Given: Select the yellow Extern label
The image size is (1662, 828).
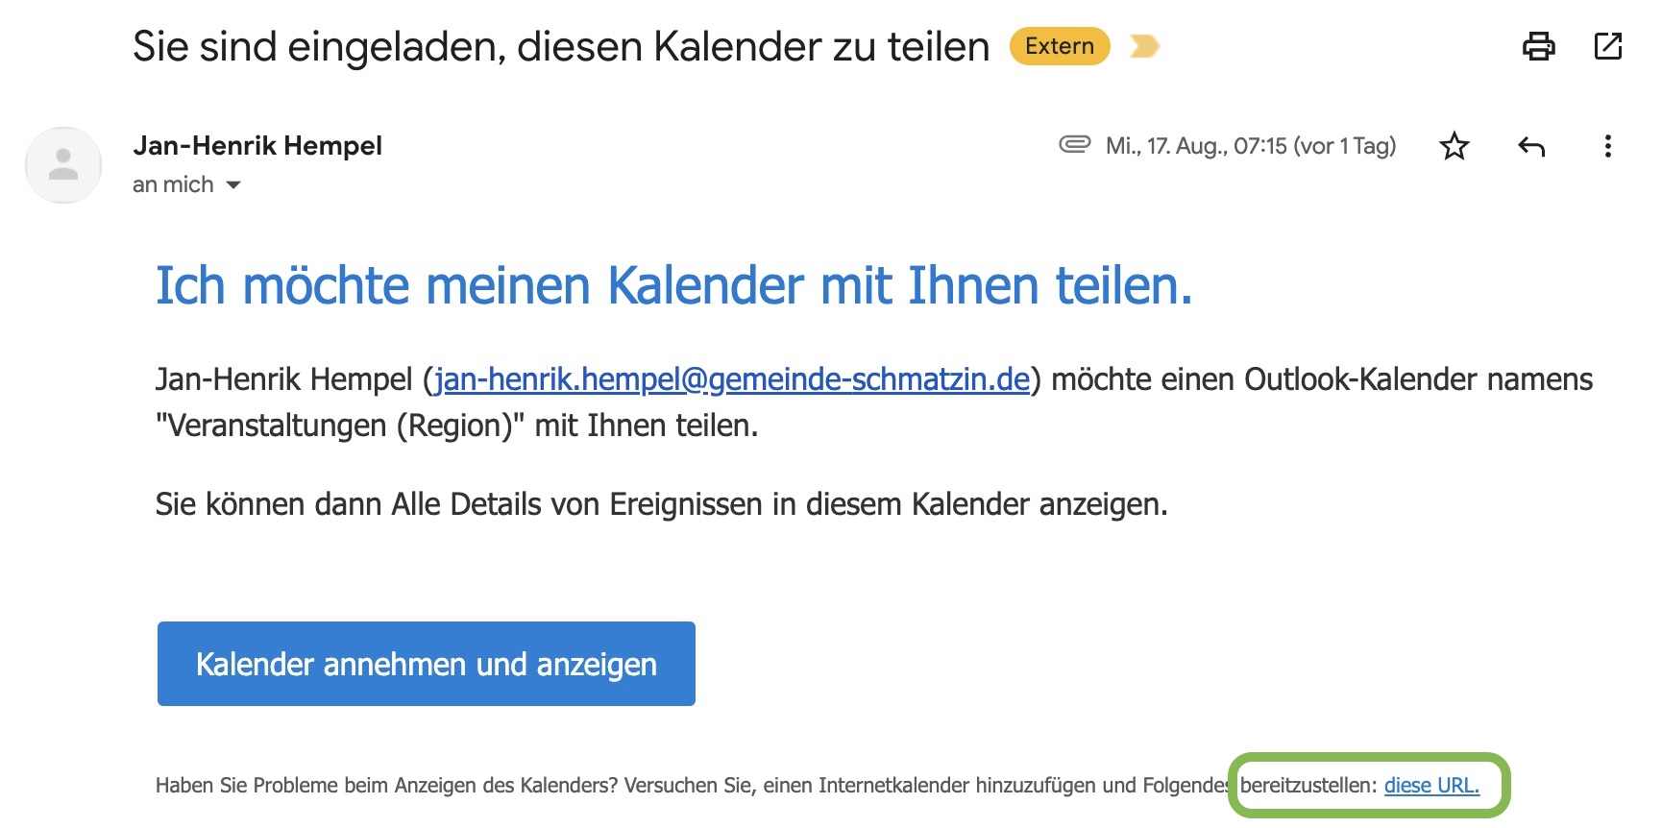Looking at the screenshot, I should pyautogui.click(x=1060, y=46).
